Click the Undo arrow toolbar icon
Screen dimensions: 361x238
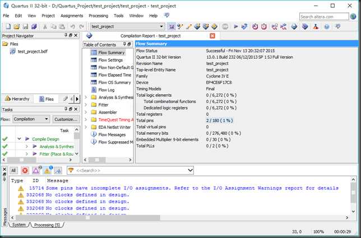point(72,26)
